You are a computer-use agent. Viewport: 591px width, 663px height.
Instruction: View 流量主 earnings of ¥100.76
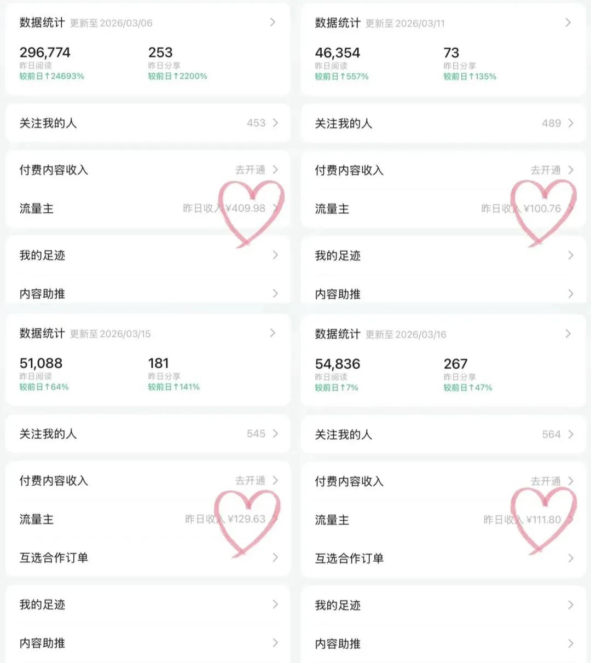coord(443,209)
